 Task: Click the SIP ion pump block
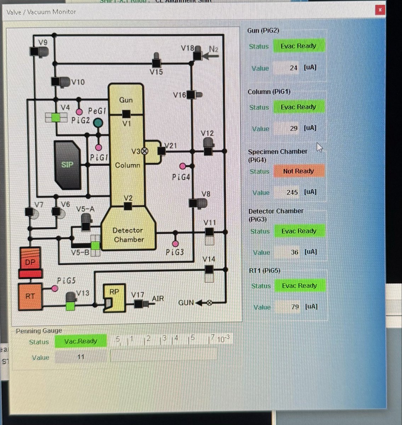point(67,165)
